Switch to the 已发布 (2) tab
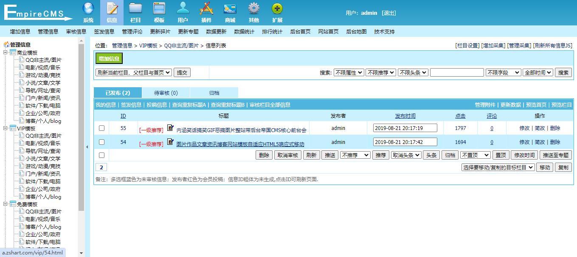Screen dimensions: 577x257 [118, 93]
